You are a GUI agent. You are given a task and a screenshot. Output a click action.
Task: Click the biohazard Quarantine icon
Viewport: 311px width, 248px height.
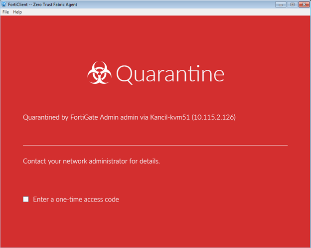[x=99, y=73]
